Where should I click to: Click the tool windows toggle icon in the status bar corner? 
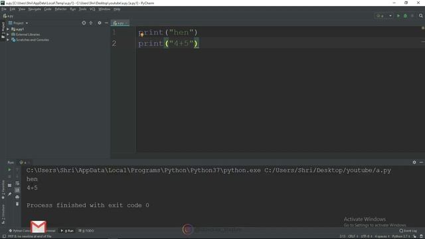pyautogui.click(x=4, y=236)
